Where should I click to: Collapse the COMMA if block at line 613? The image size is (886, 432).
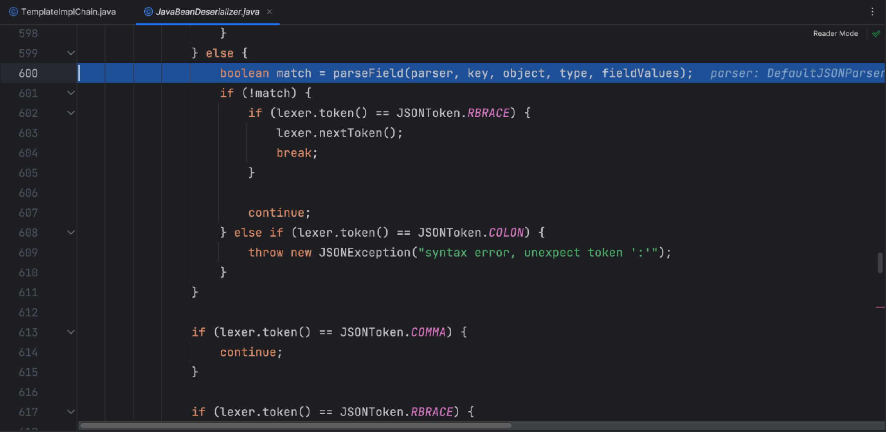[x=71, y=332]
